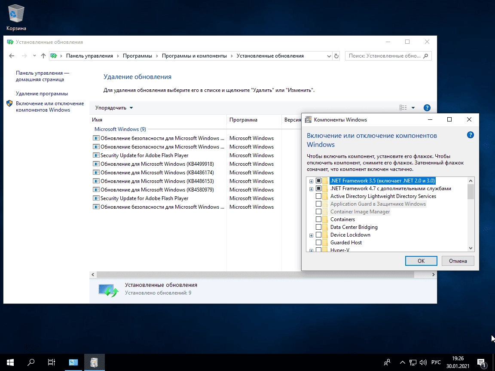Sort by Имя column header
495x371 pixels.
(x=158, y=120)
